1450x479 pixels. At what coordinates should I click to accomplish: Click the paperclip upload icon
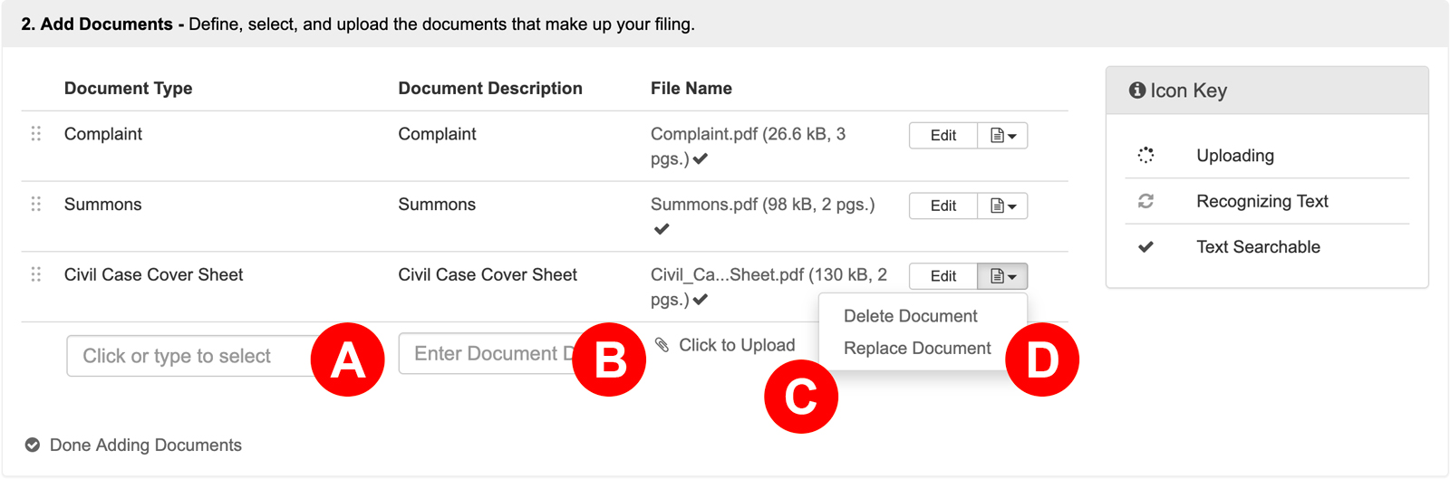pos(662,345)
